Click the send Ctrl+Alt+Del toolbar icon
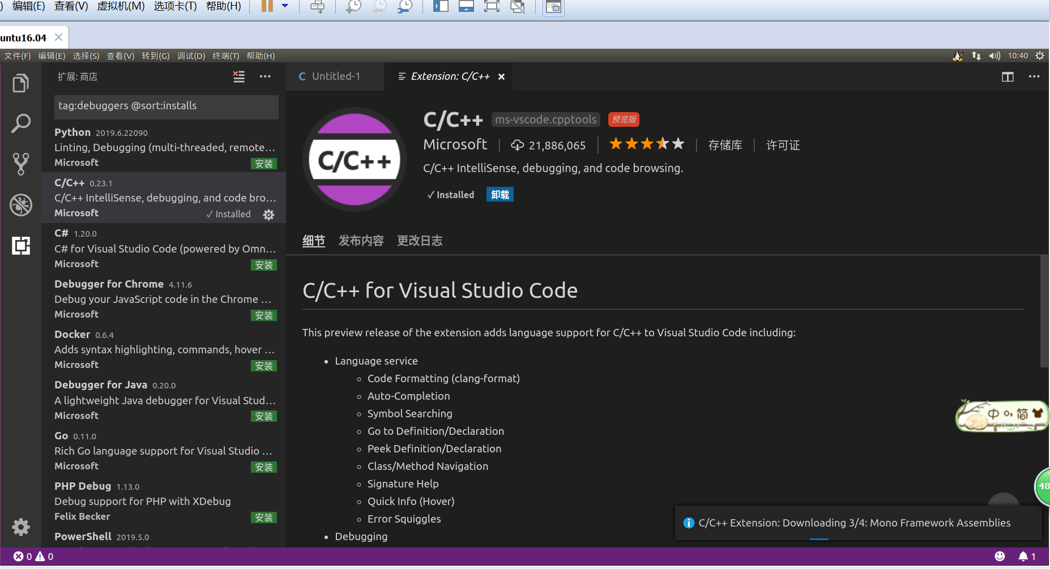1050x569 pixels. [x=318, y=6]
